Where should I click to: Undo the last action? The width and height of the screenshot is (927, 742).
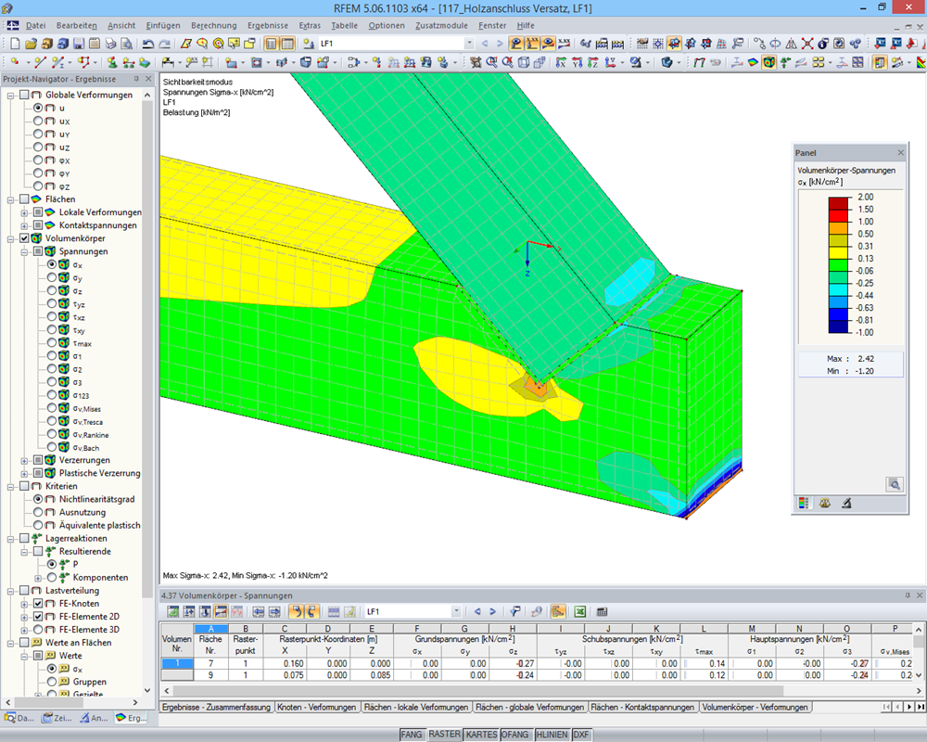[147, 44]
